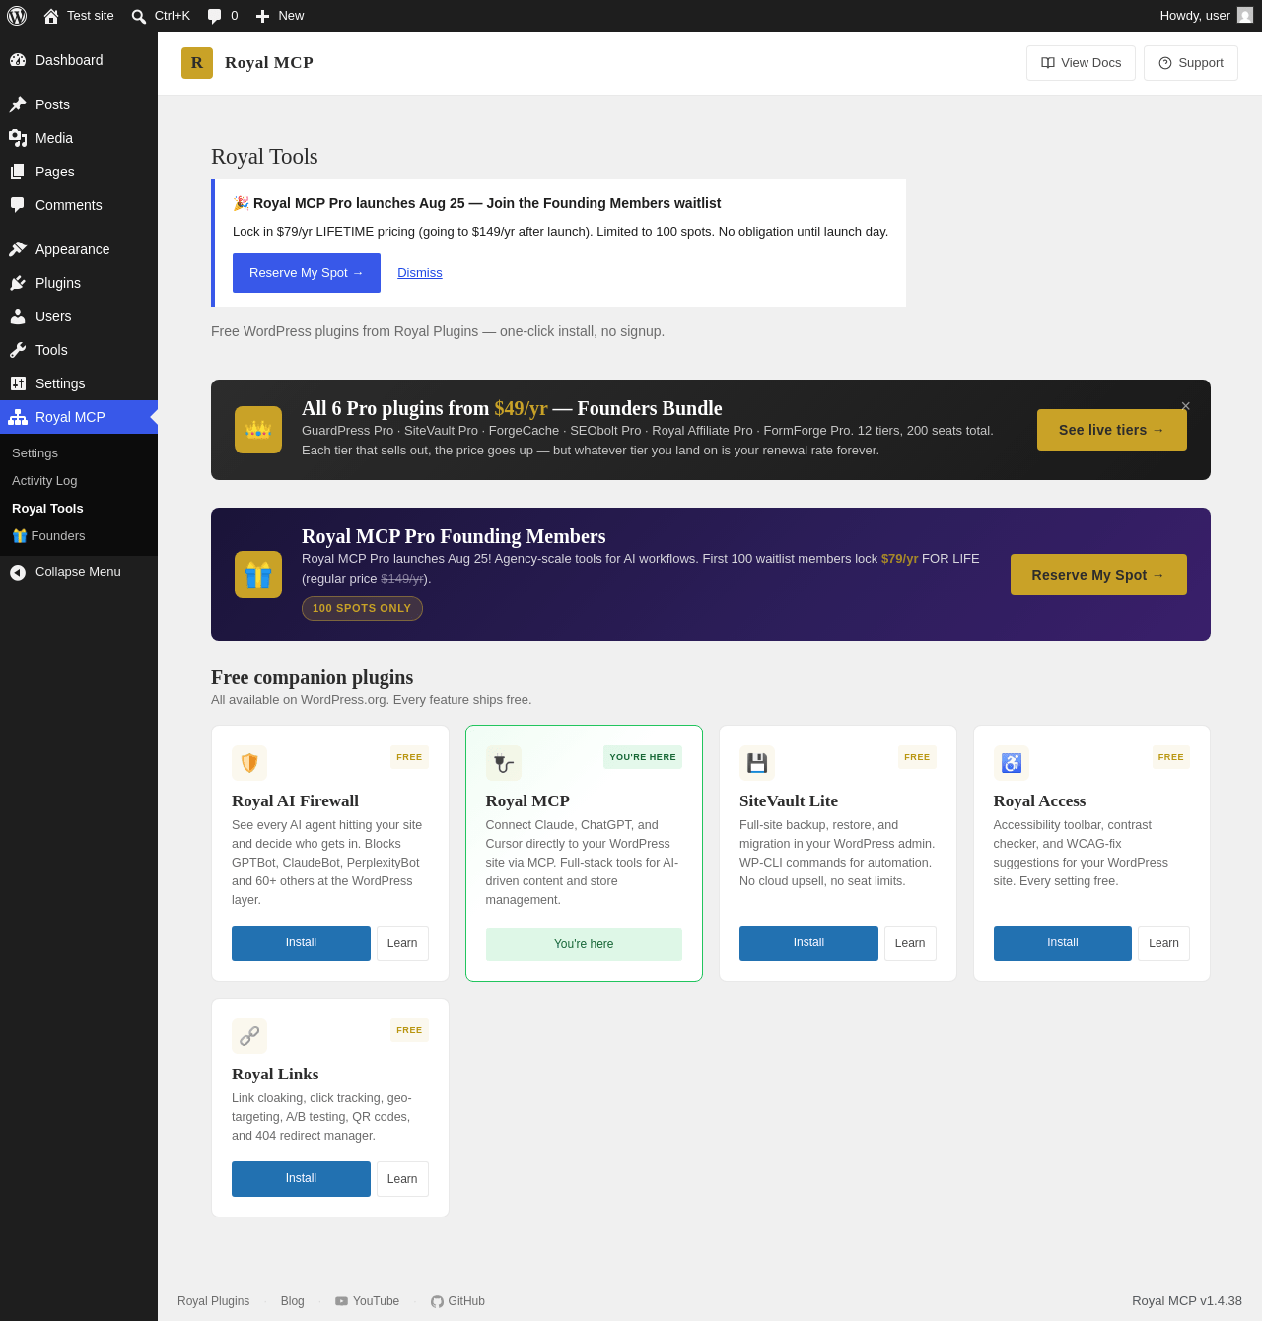Image resolution: width=1262 pixels, height=1321 pixels.
Task: Click the plug icon on Royal MCP card
Action: pyautogui.click(x=504, y=763)
